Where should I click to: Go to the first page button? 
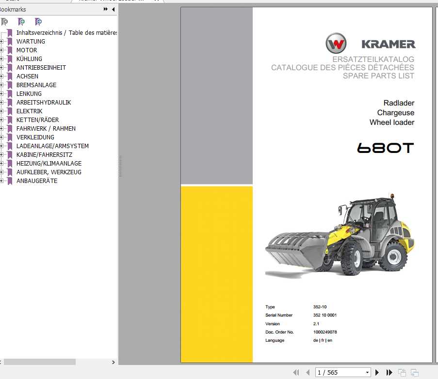tap(296, 372)
